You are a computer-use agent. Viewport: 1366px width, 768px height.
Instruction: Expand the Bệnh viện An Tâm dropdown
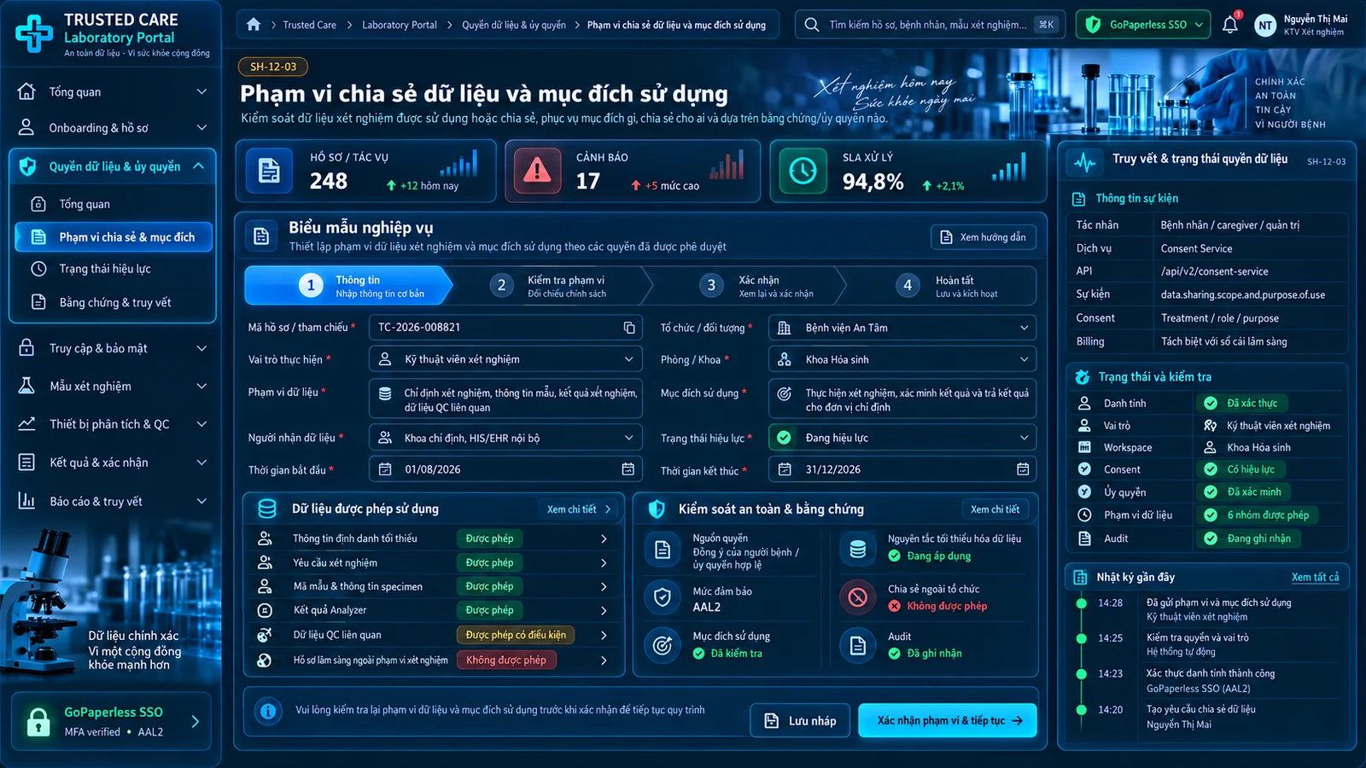click(902, 328)
